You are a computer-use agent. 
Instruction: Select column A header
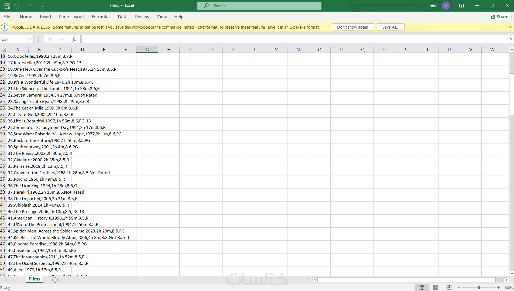(18, 50)
